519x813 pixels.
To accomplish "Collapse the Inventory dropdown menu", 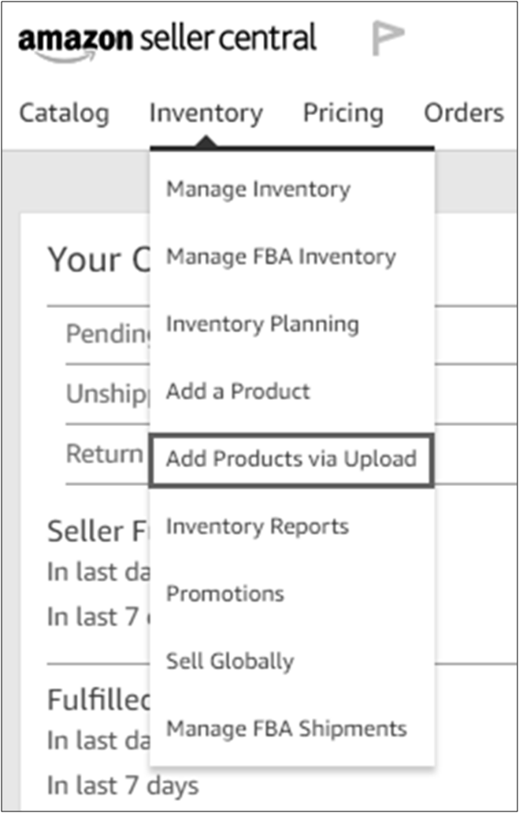I will [206, 113].
